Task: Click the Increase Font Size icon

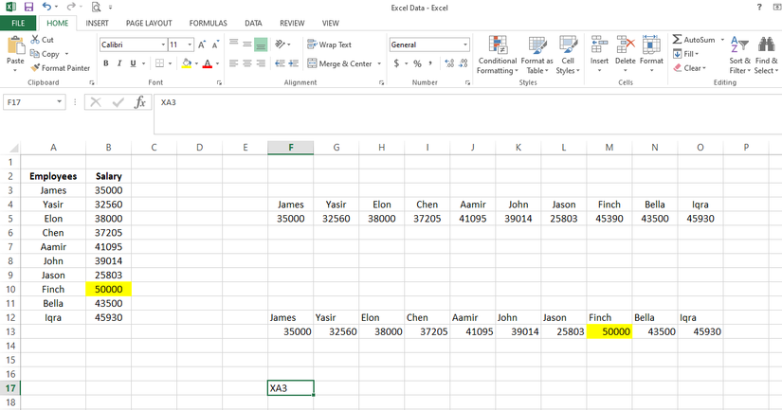Action: [203, 45]
